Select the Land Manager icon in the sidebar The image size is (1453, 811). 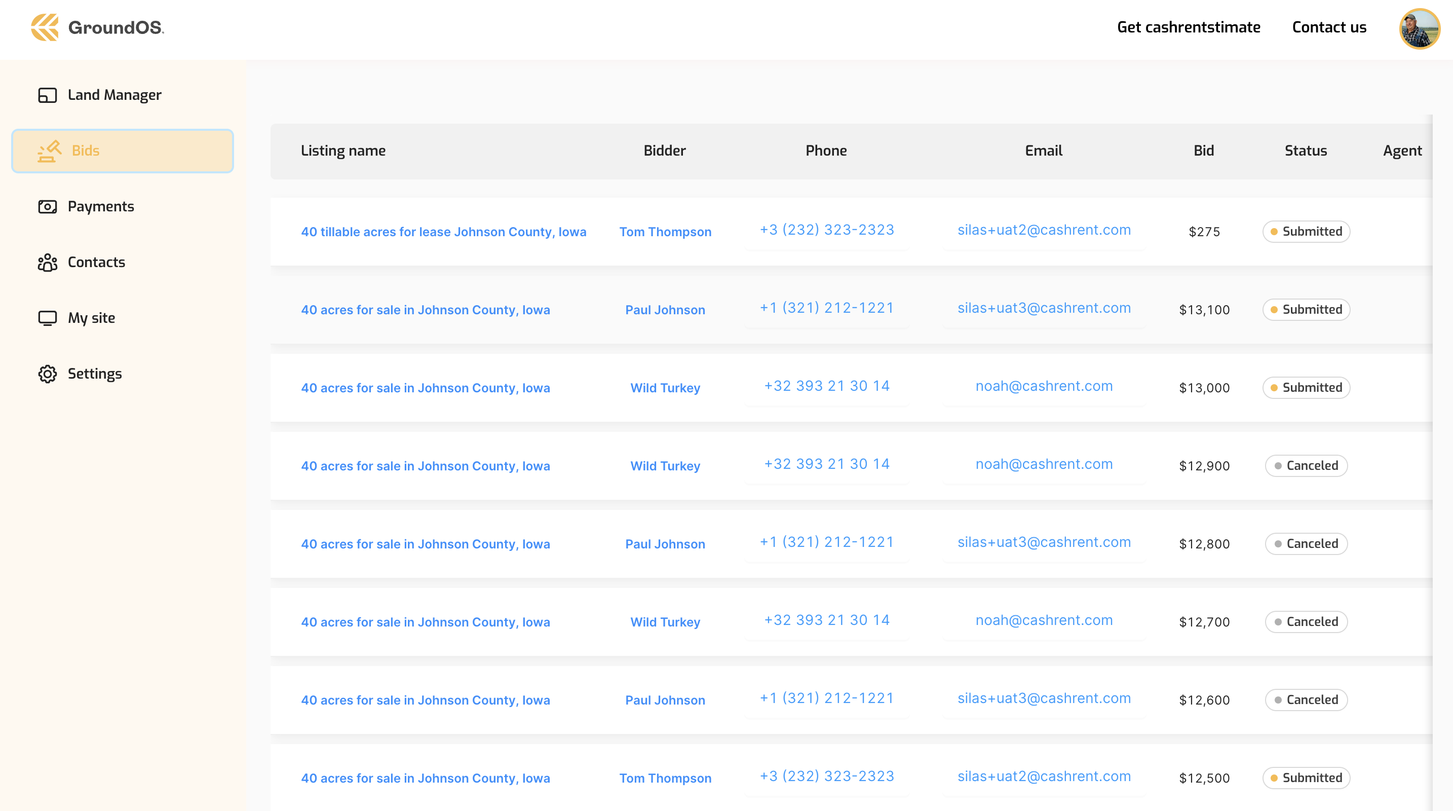(x=48, y=95)
